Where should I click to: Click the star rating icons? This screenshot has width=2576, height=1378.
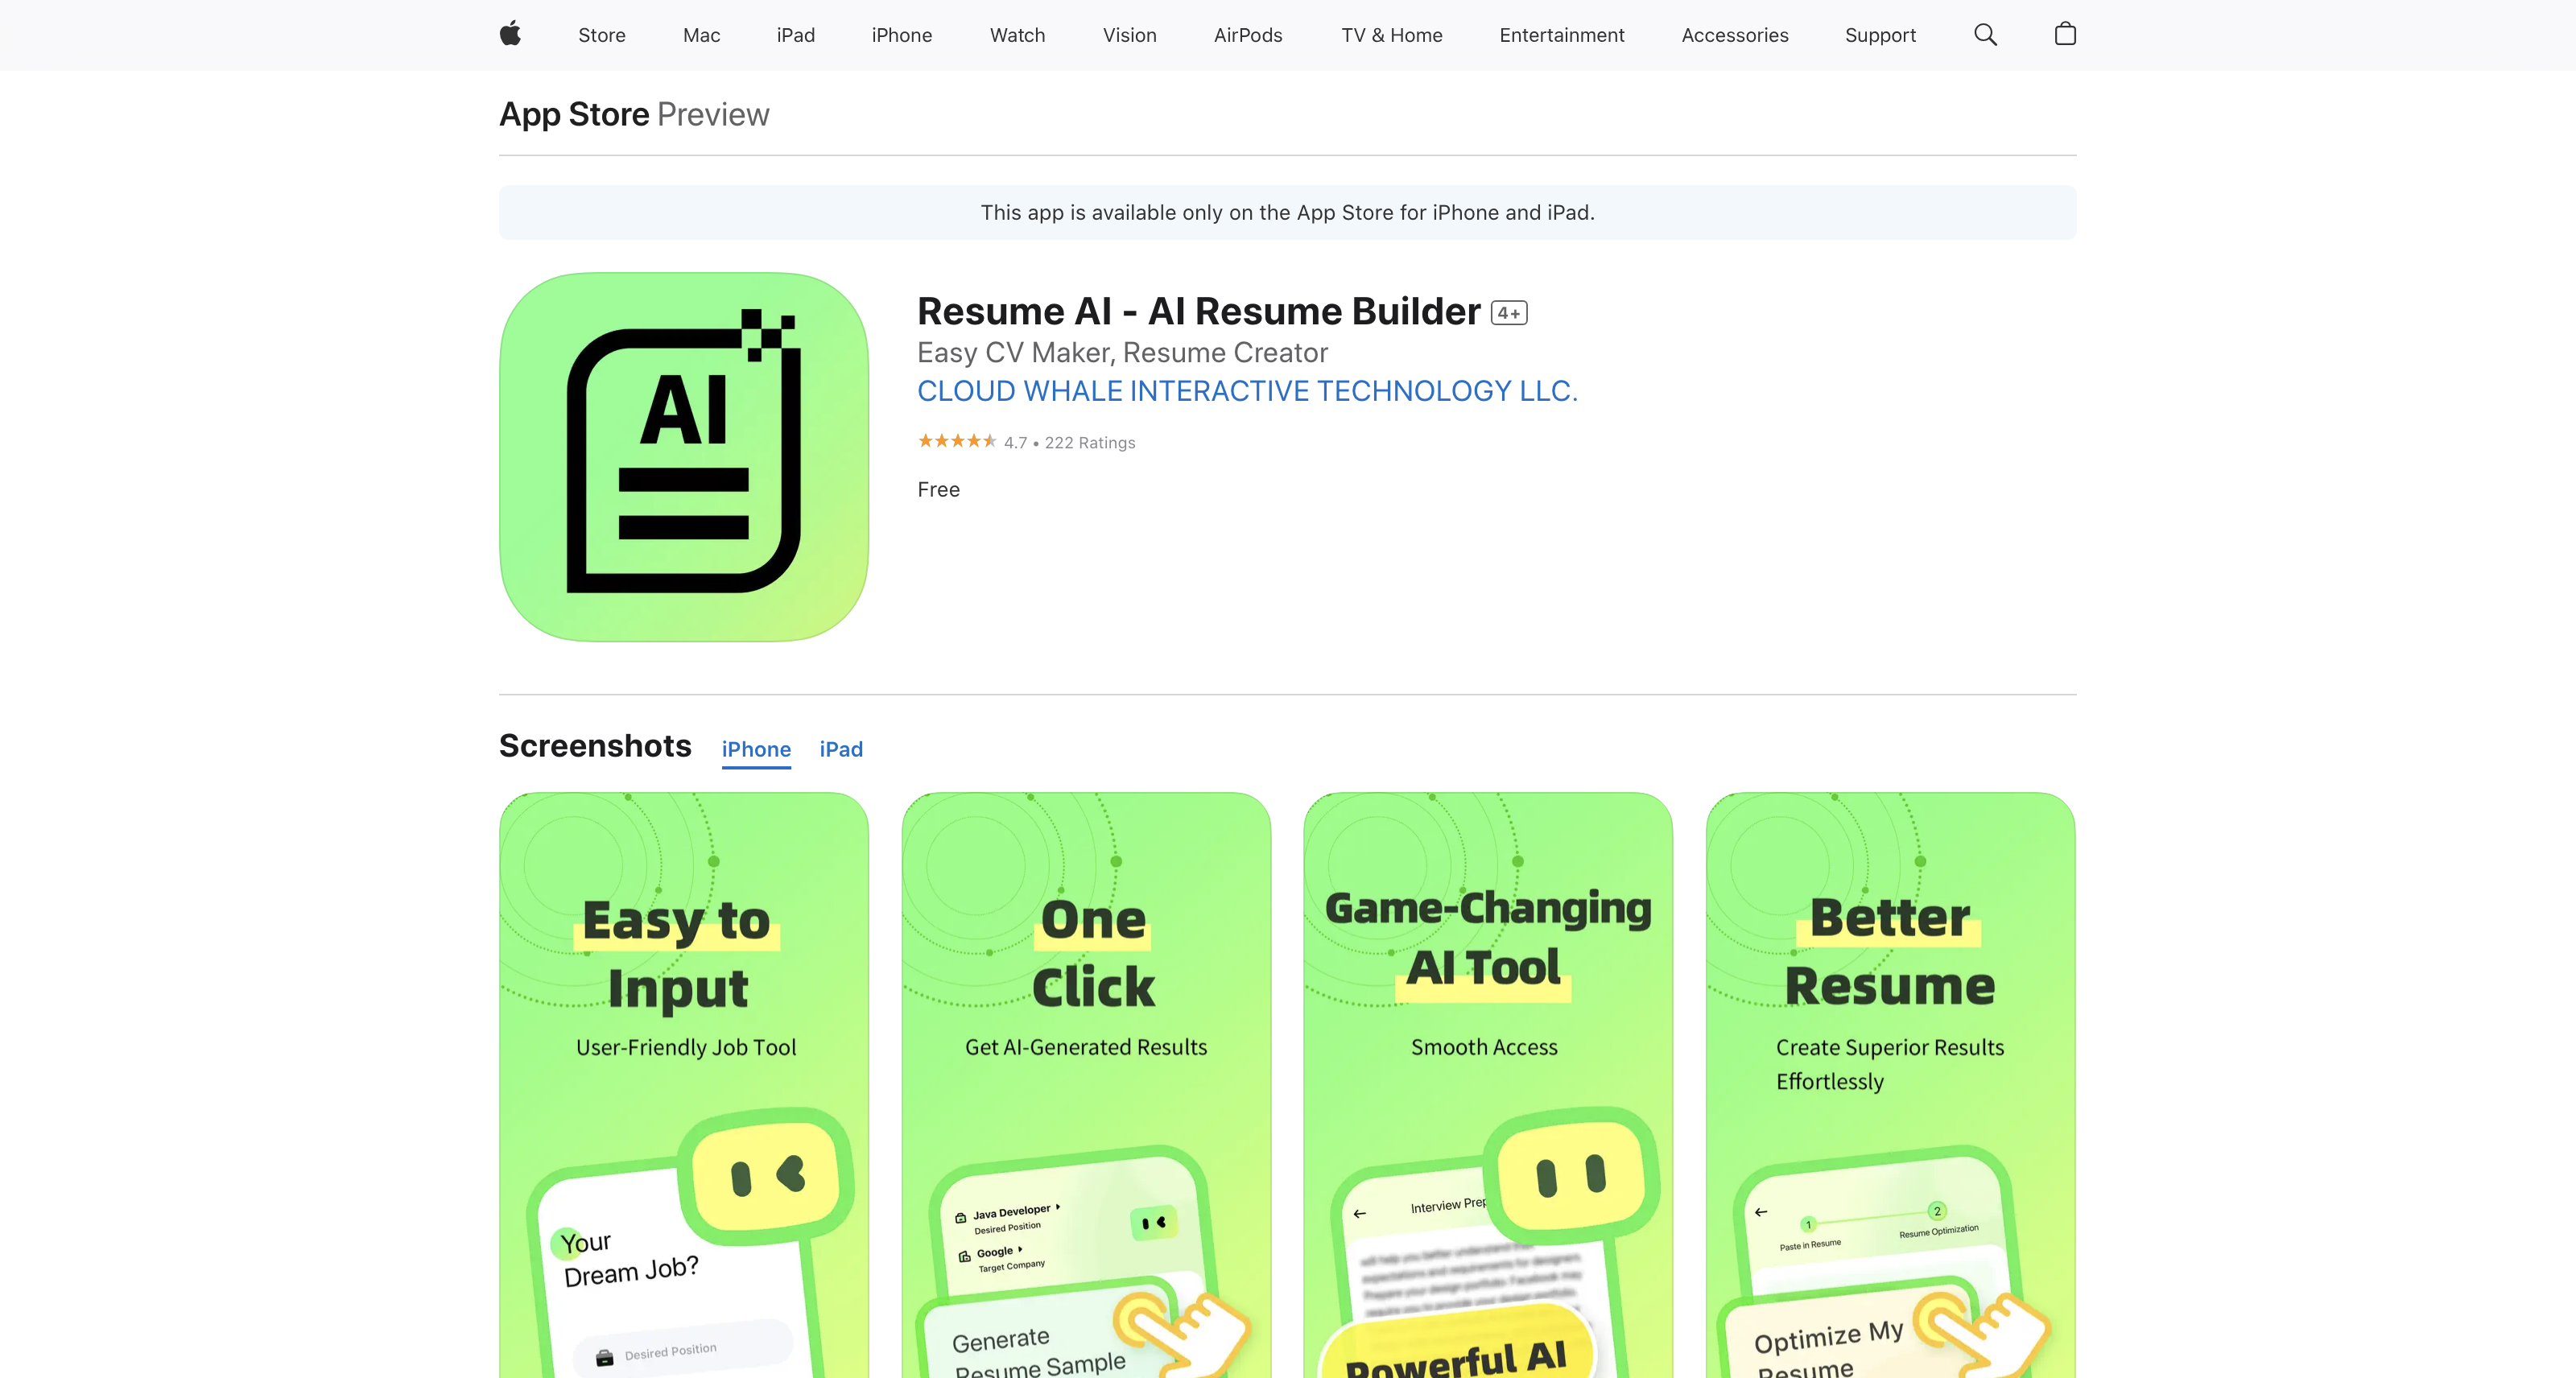[957, 441]
